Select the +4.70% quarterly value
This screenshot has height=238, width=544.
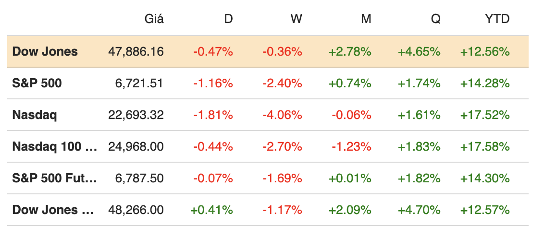(419, 210)
